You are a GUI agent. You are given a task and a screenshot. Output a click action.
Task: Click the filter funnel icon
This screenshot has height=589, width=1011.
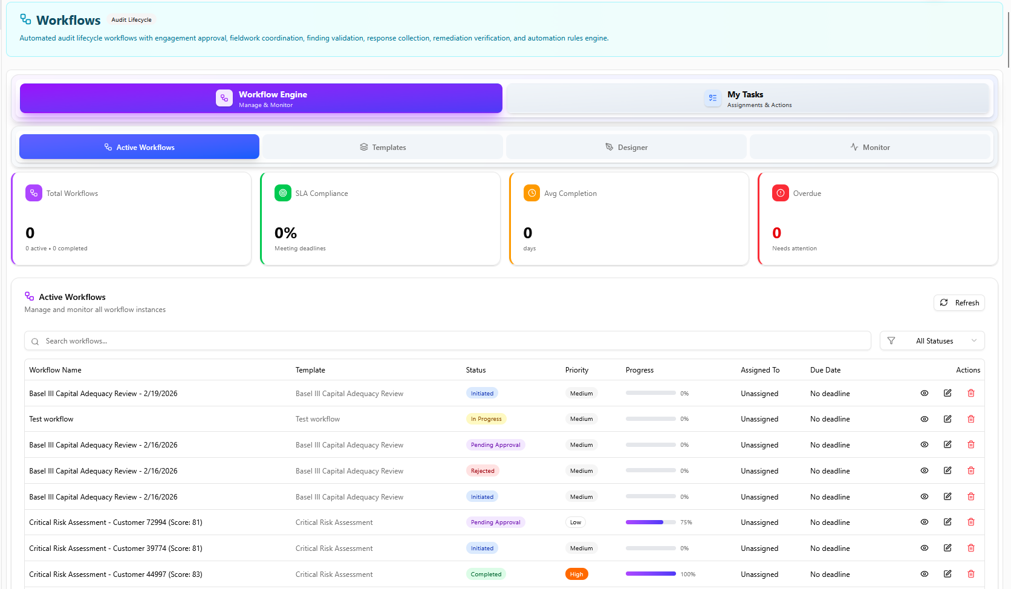891,341
